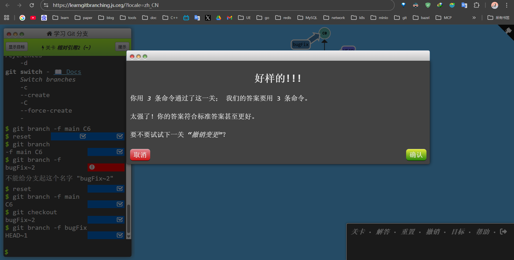Open the X (Twitter) bookmark icon
514x260 pixels.
point(208,18)
